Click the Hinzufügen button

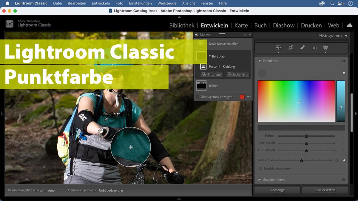click(x=212, y=74)
